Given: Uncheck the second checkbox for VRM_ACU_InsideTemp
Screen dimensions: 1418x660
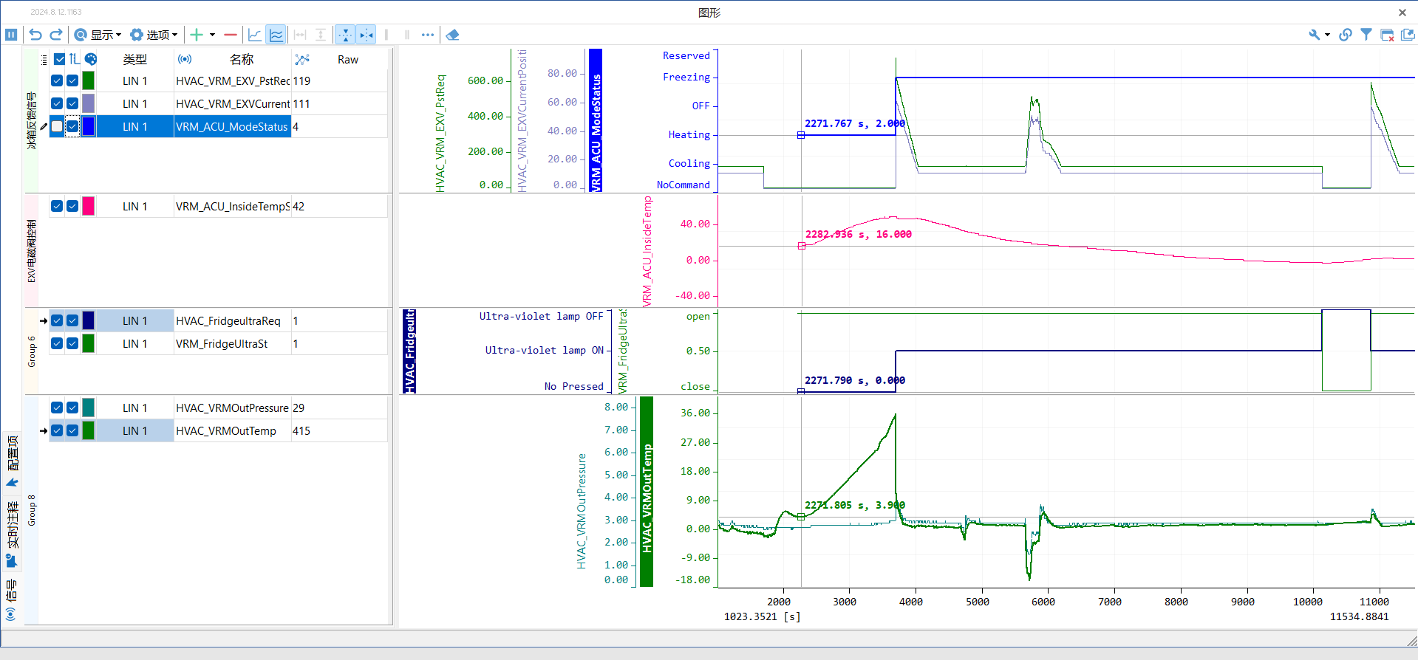Looking at the screenshot, I should tap(72, 206).
